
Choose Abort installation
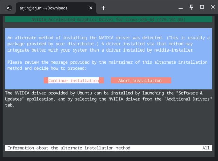[141, 81]
